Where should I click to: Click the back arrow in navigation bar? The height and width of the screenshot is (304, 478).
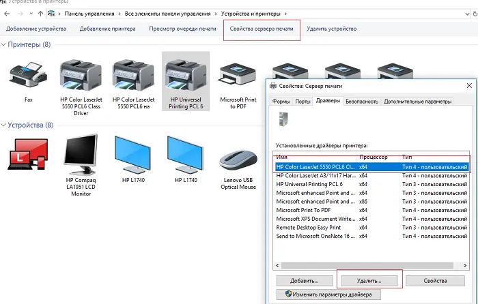(x=7, y=13)
